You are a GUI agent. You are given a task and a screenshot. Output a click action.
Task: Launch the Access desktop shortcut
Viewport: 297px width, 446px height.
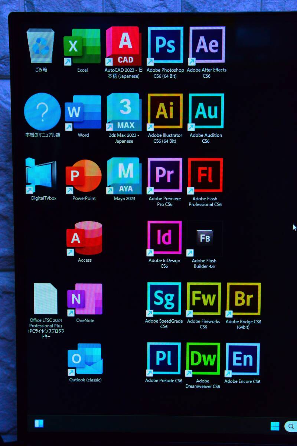click(84, 238)
